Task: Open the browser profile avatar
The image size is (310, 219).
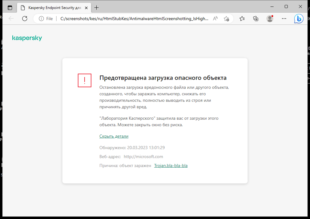Action: tap(270, 19)
